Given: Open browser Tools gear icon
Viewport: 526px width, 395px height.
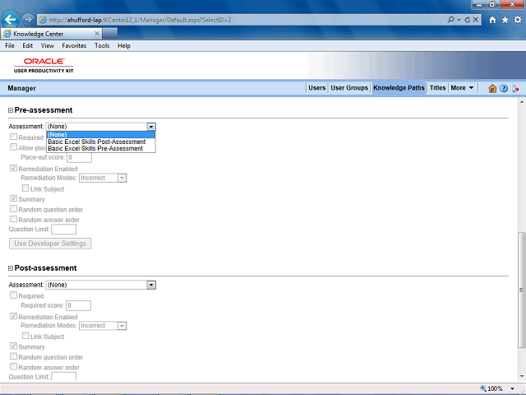Looking at the screenshot, I should pyautogui.click(x=518, y=20).
